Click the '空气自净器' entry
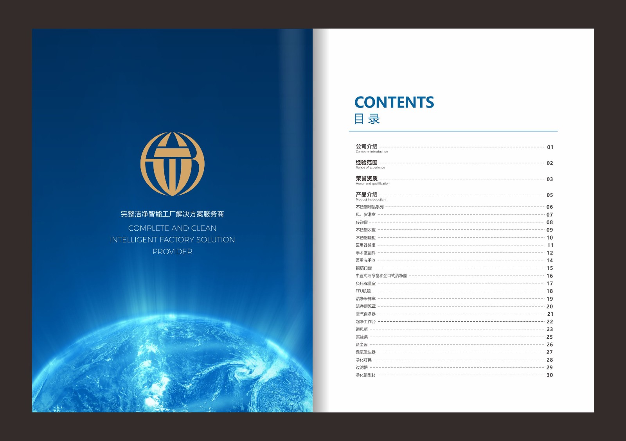 [x=365, y=314]
